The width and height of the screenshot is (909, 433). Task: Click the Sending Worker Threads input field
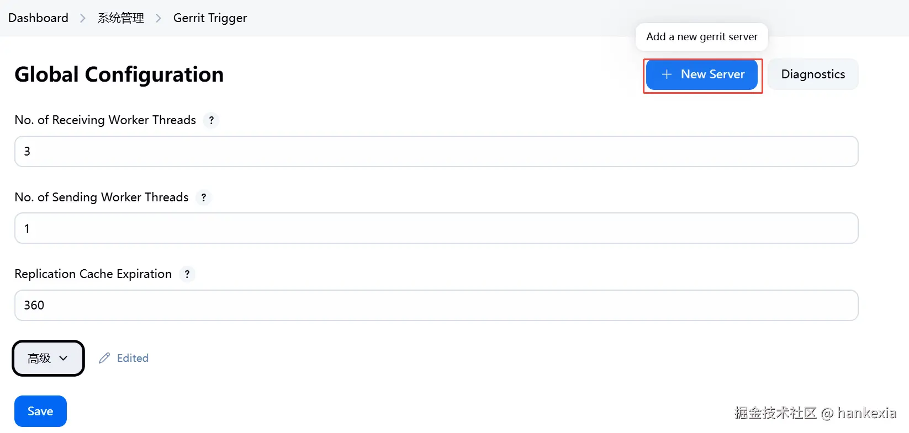click(436, 228)
